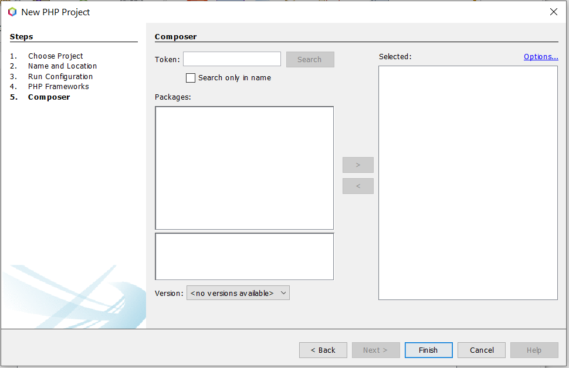This screenshot has height=368, width=569.
Task: Click the Help button
Action: click(534, 350)
